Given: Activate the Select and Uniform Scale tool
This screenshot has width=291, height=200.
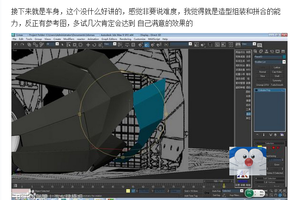Looking at the screenshot, I should click(100, 45).
